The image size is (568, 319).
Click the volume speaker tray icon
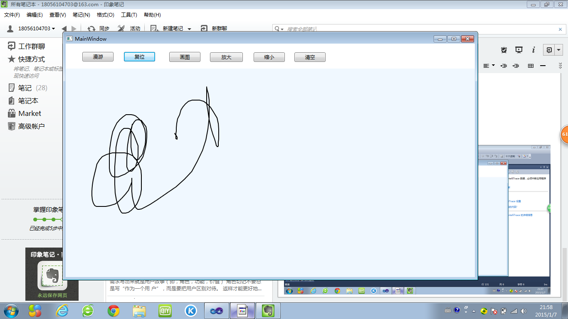click(x=524, y=311)
